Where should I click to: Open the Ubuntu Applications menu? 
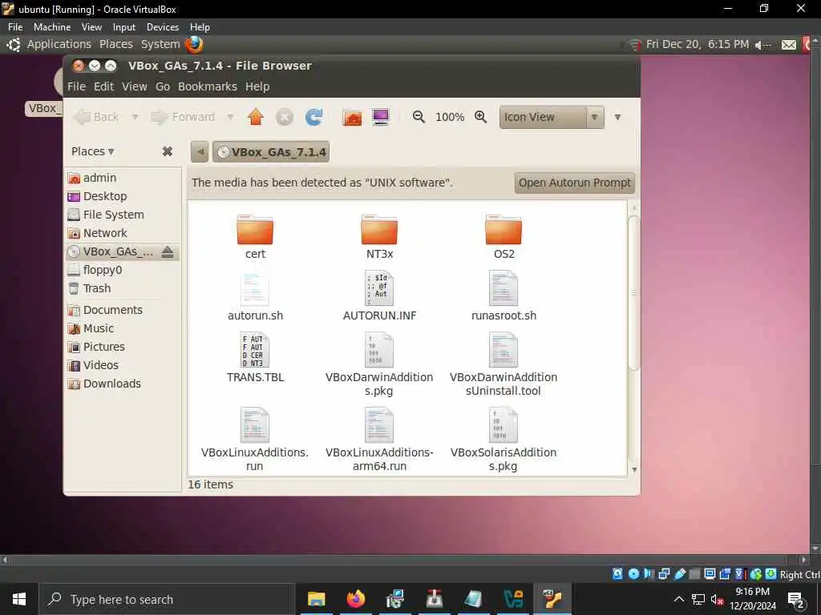click(59, 45)
